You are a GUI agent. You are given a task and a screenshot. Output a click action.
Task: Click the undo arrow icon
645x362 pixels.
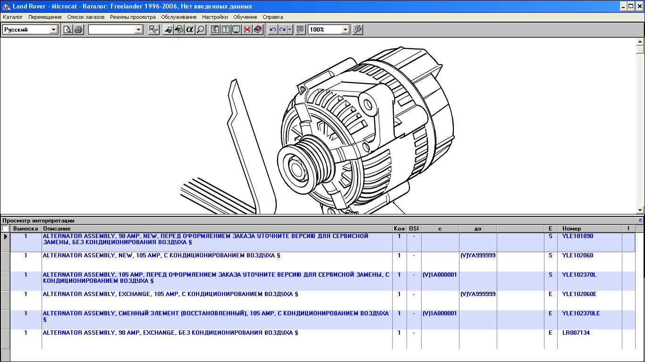(x=272, y=30)
